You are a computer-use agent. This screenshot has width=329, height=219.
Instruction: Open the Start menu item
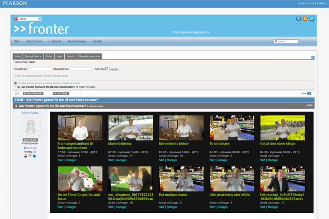pos(17,41)
